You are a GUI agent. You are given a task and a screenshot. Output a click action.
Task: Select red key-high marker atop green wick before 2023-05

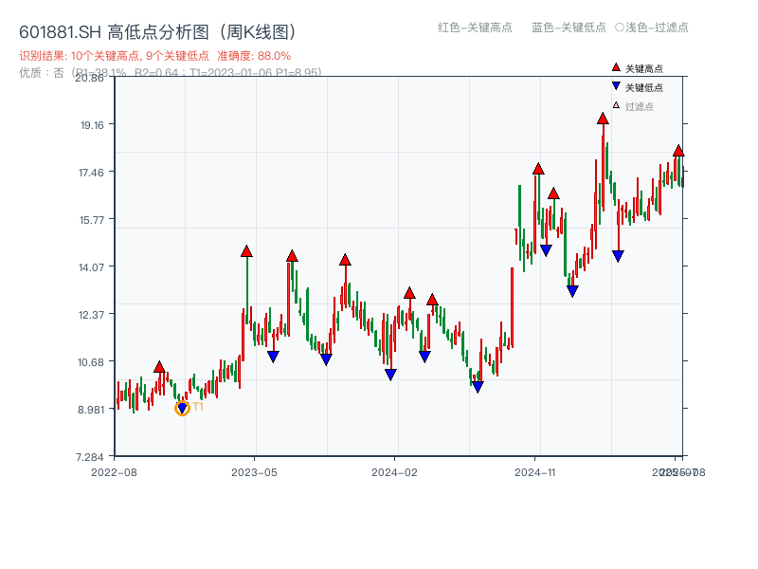pyautogui.click(x=246, y=251)
